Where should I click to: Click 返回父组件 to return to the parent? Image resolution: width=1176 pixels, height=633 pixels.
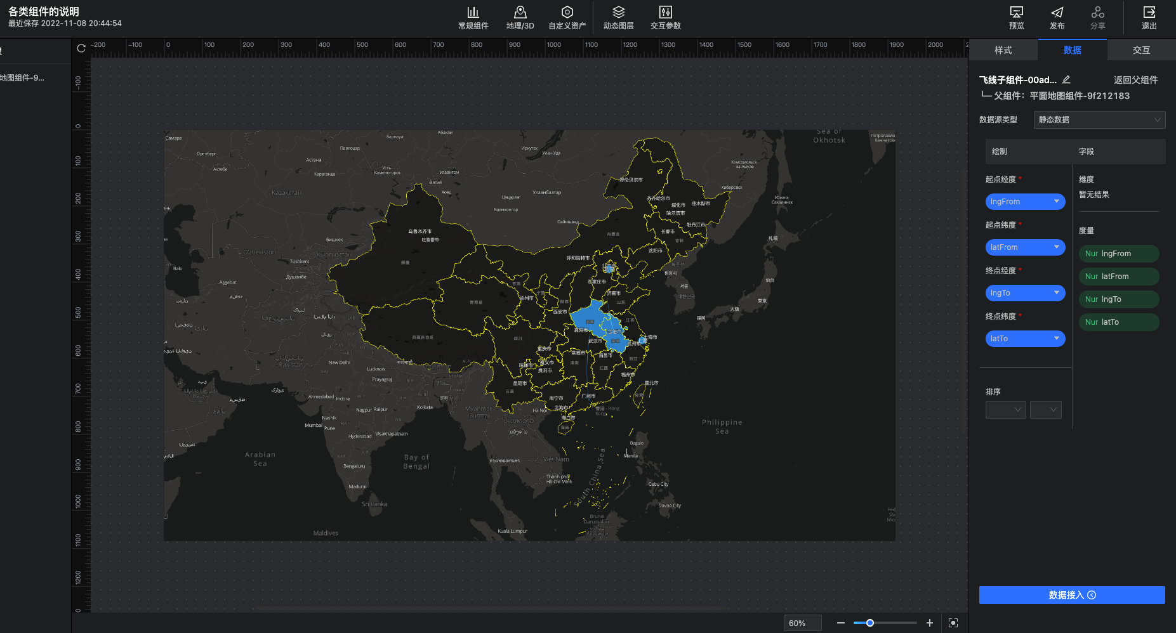1135,80
